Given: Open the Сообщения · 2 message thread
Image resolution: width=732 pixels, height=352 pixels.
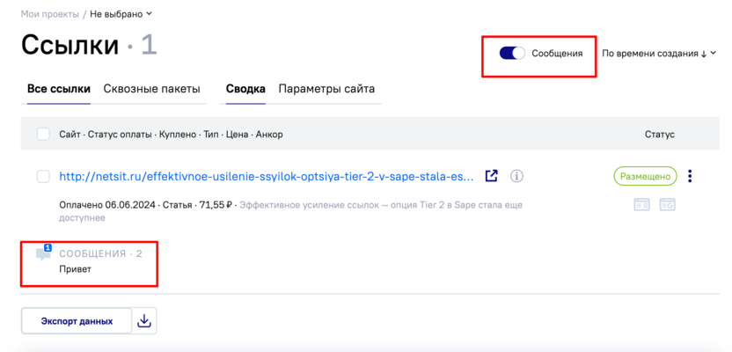Looking at the screenshot, I should tap(100, 253).
